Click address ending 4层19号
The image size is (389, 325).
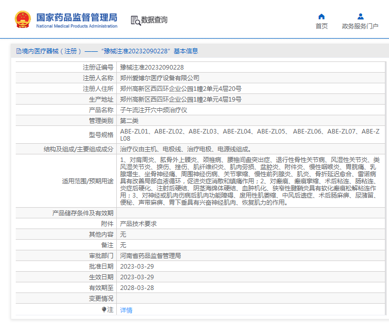coord(181,99)
